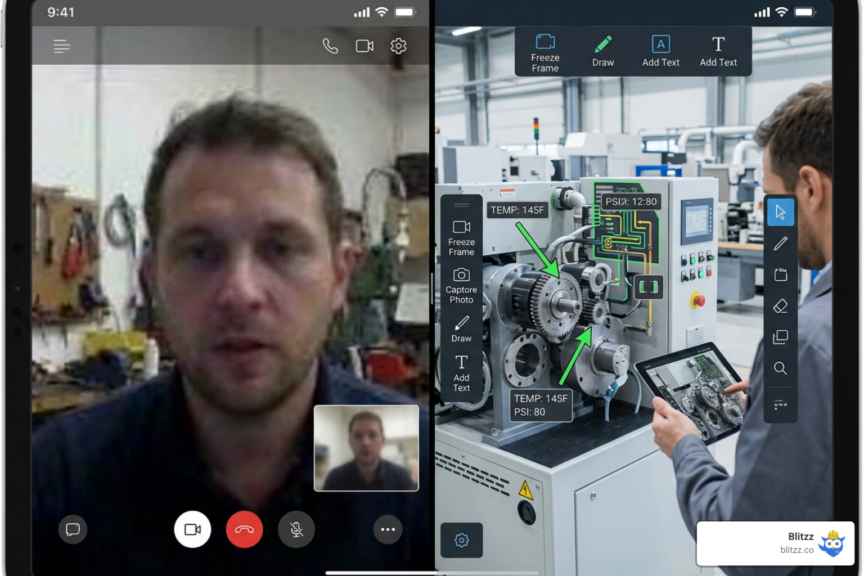Tap the self-view video thumbnail

pyautogui.click(x=366, y=448)
